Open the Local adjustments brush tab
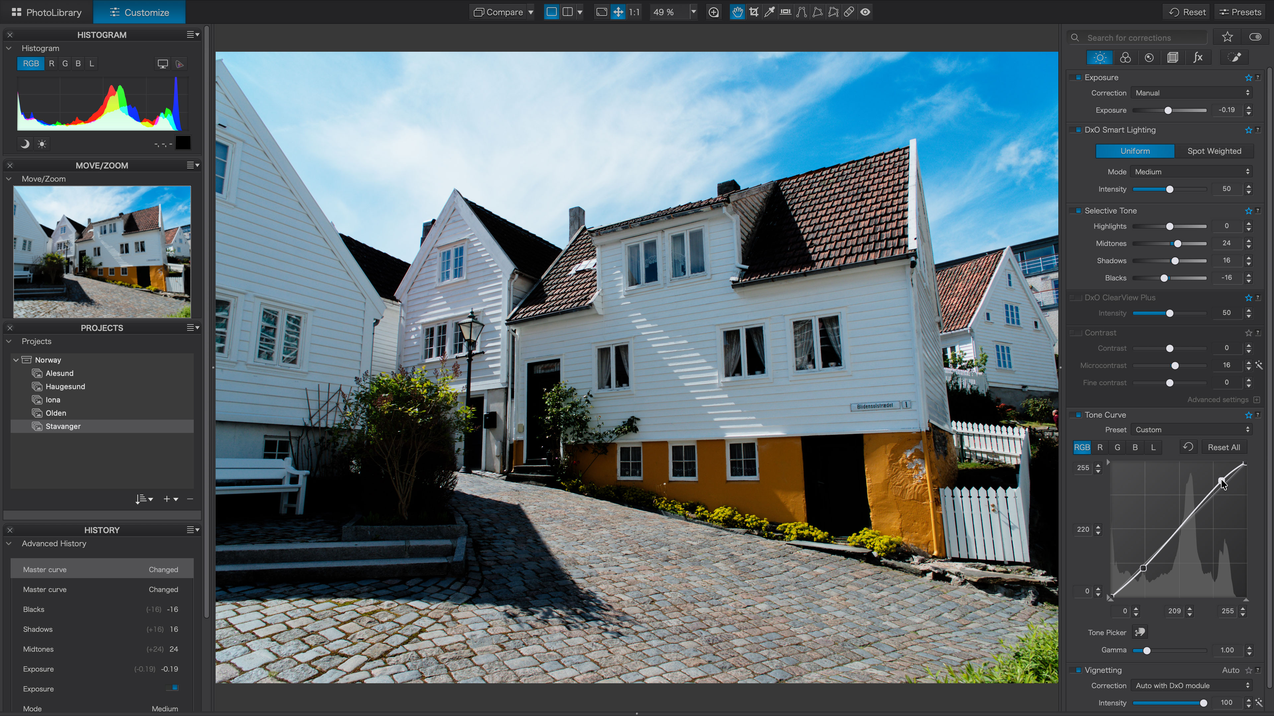 [1235, 57]
